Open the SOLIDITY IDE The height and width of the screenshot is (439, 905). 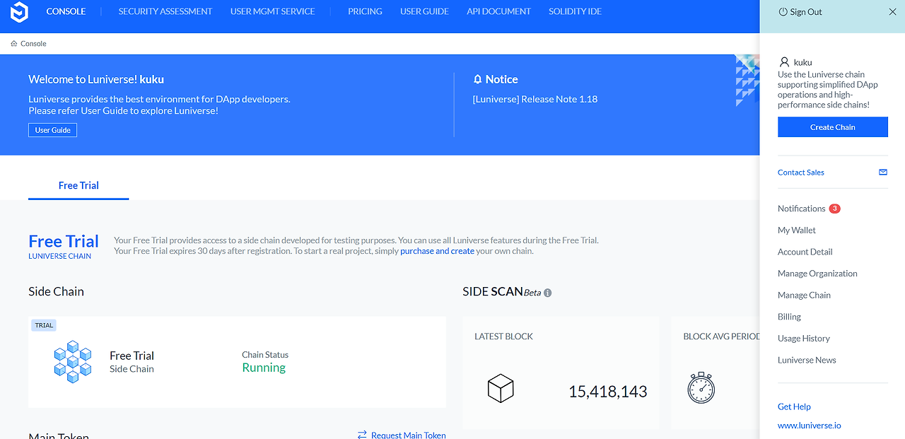click(575, 11)
